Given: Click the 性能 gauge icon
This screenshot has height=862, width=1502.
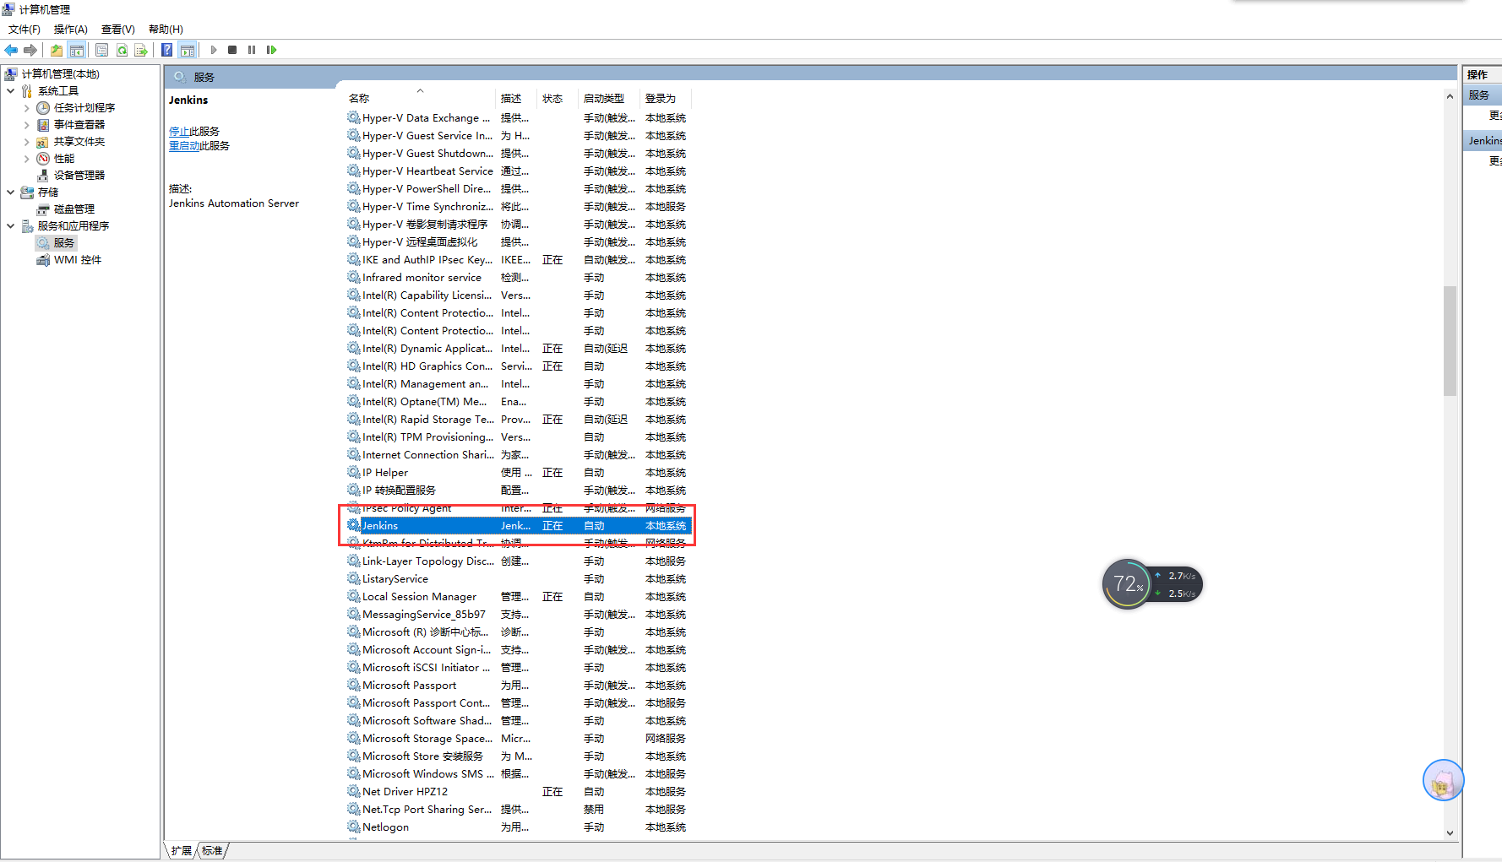Looking at the screenshot, I should point(43,159).
